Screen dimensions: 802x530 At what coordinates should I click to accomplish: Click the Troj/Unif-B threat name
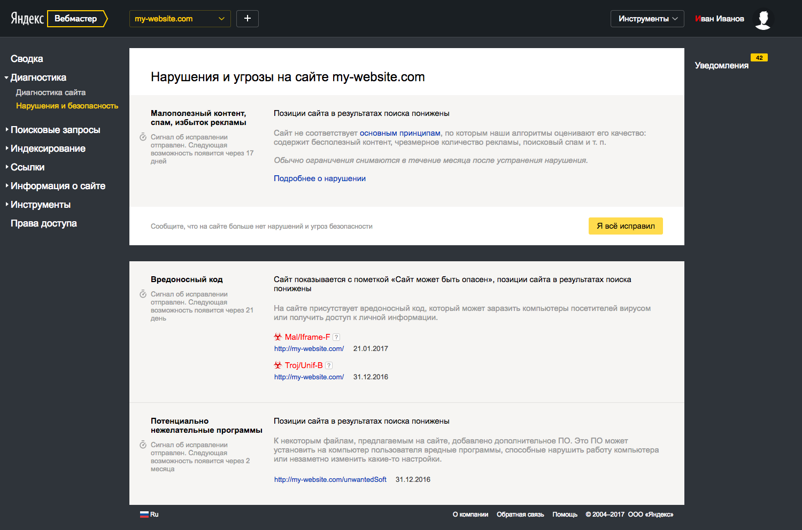304,365
